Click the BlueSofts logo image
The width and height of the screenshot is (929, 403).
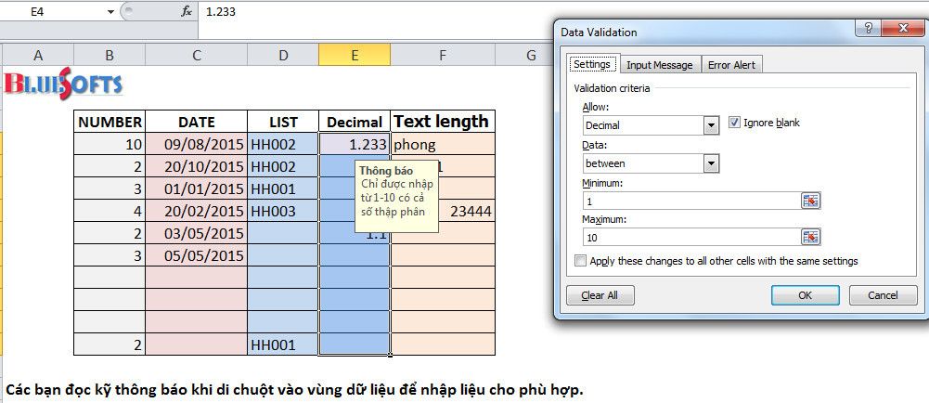pos(63,84)
